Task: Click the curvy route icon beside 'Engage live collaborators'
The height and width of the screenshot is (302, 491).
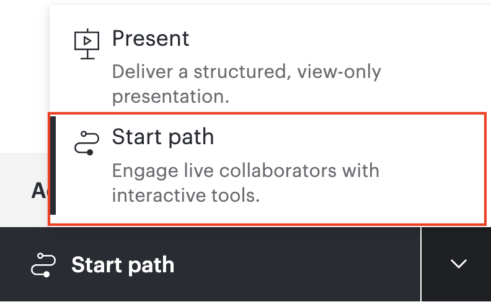Action: (87, 143)
